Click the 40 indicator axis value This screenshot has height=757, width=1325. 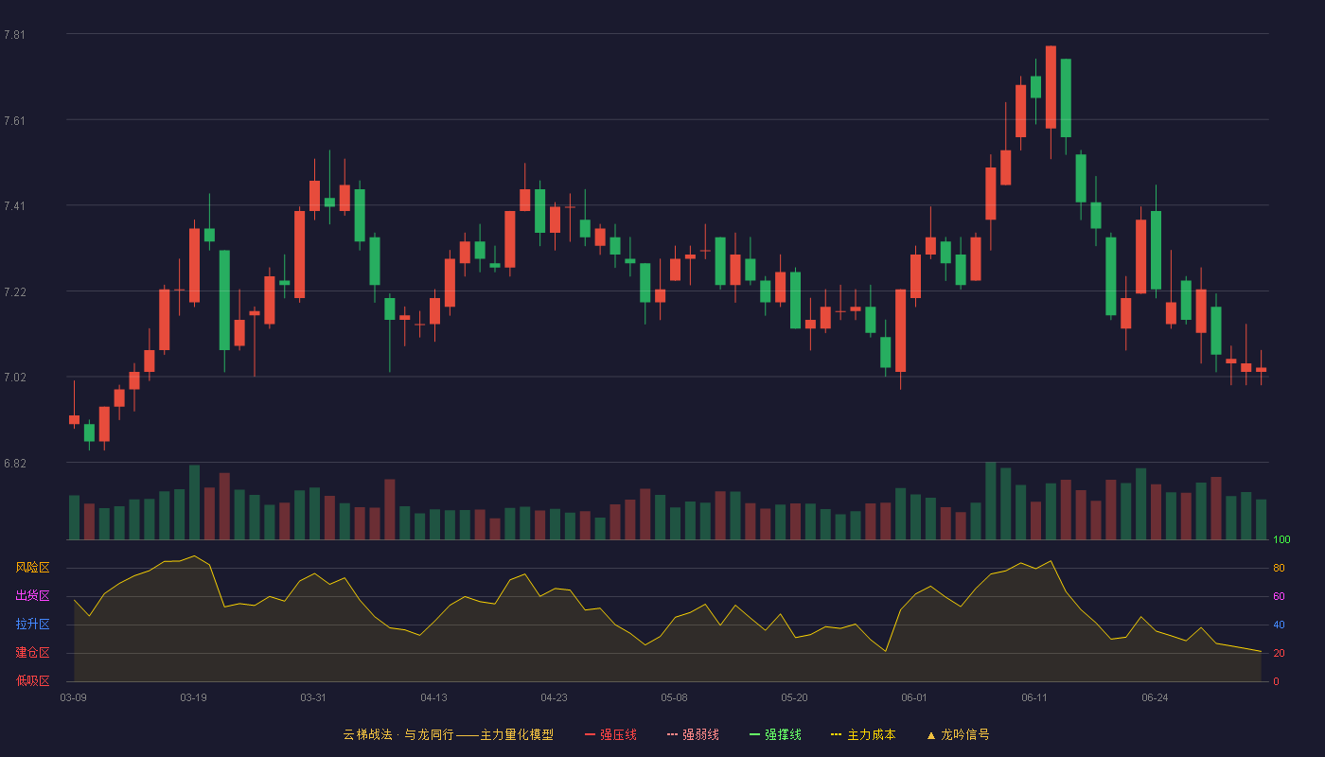point(1279,625)
